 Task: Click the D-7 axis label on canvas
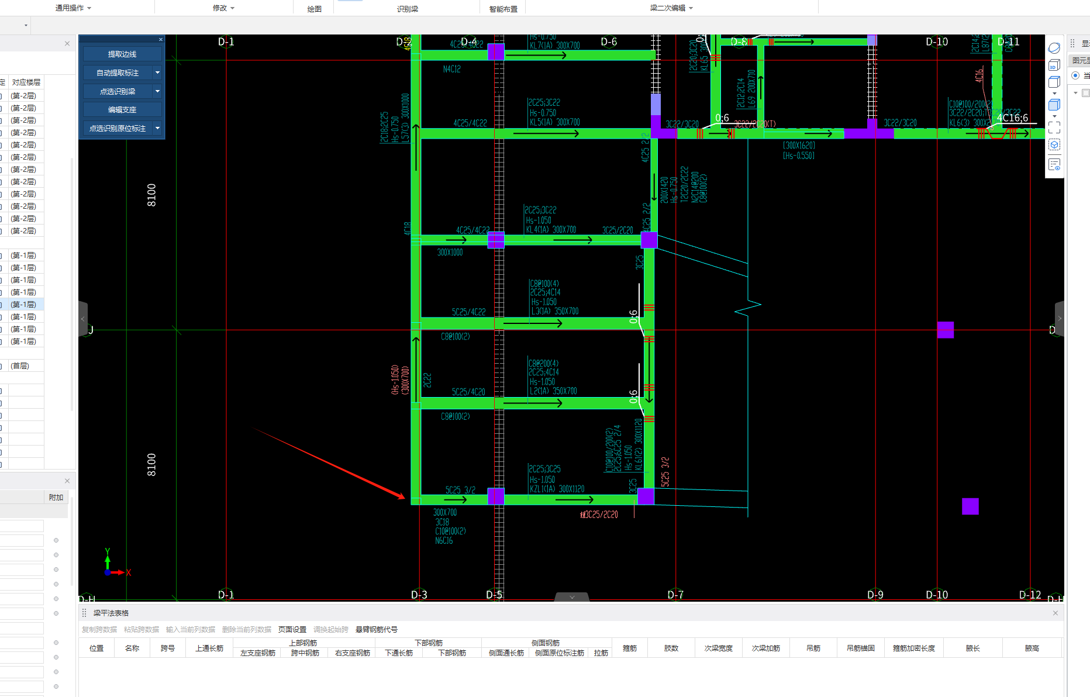[x=675, y=595]
